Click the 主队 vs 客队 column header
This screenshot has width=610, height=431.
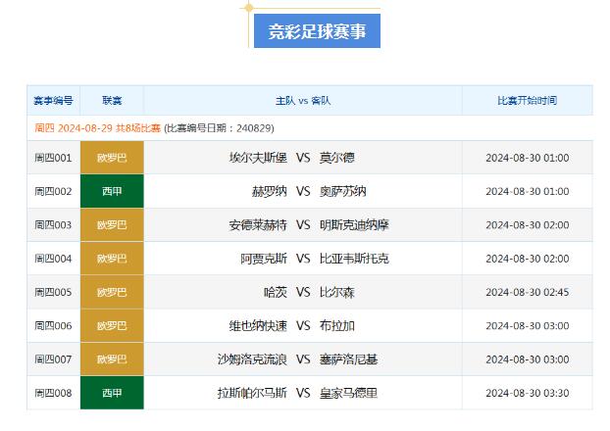click(x=303, y=101)
